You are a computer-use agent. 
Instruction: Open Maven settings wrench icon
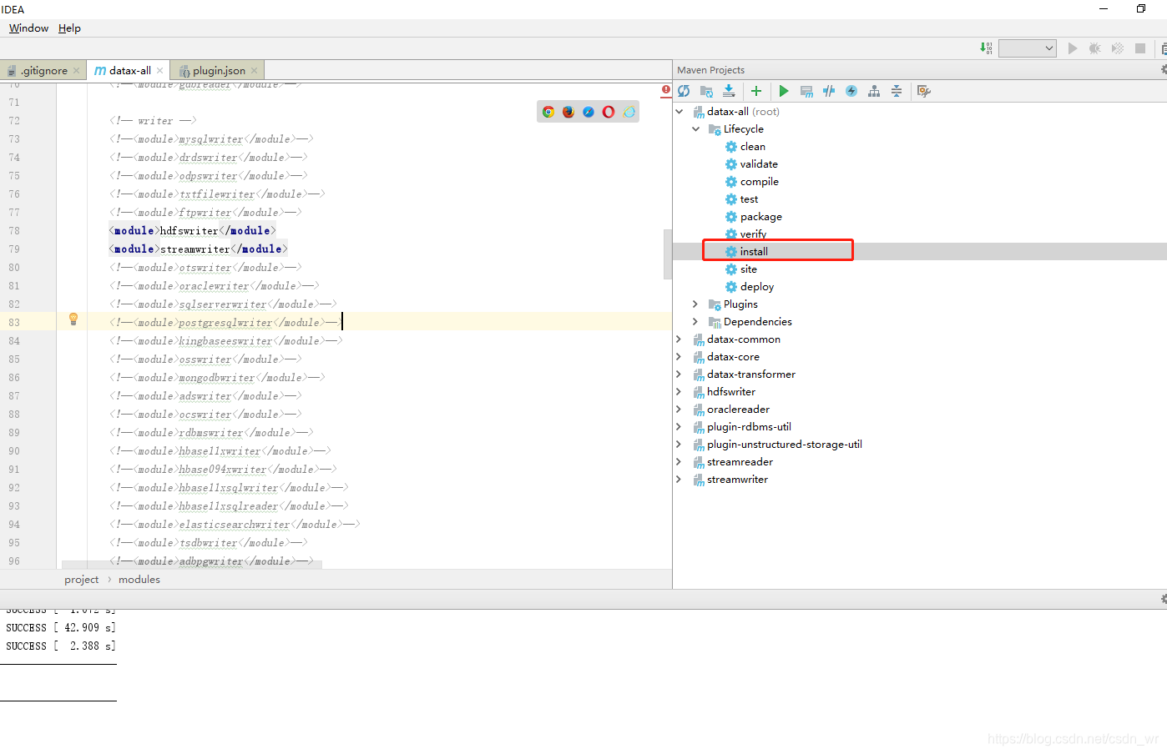pyautogui.click(x=923, y=91)
